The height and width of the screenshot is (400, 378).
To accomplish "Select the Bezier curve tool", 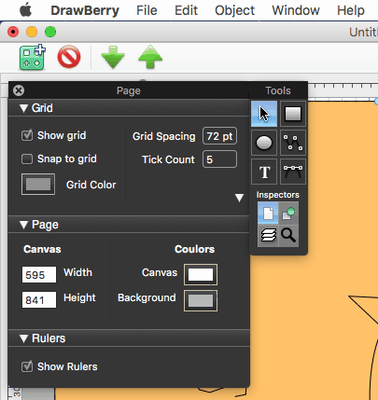I will [293, 172].
